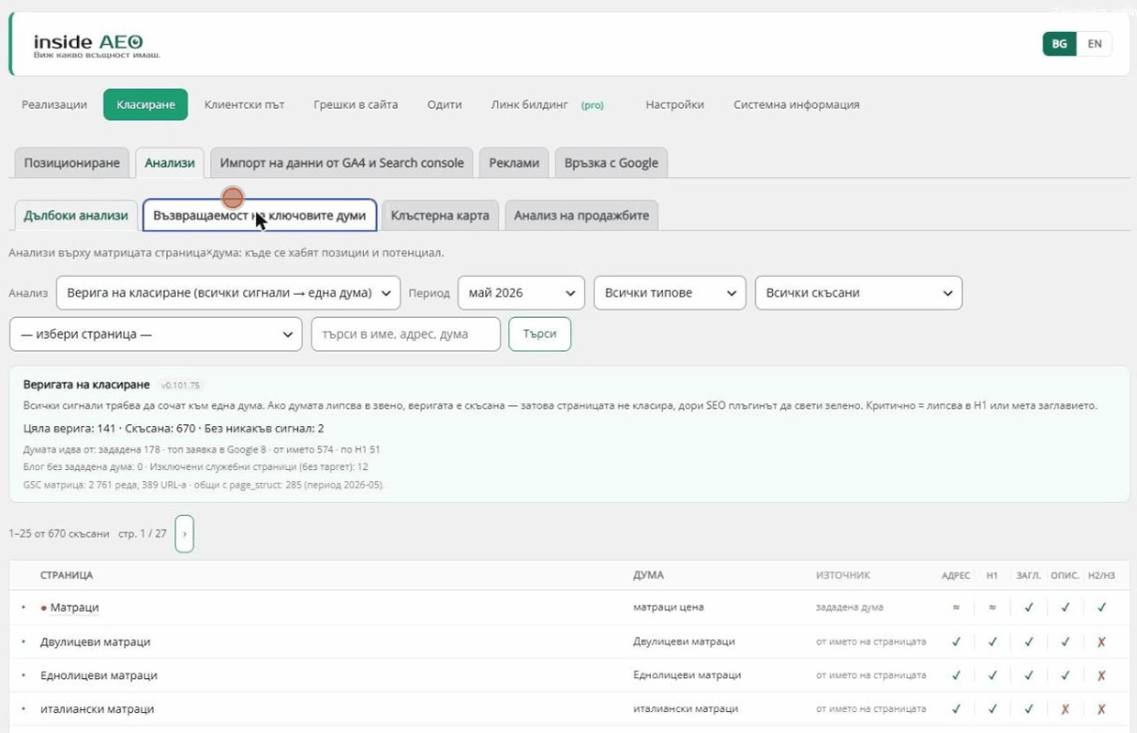Open the Настройки menu item
This screenshot has width=1137, height=733.
click(x=675, y=104)
